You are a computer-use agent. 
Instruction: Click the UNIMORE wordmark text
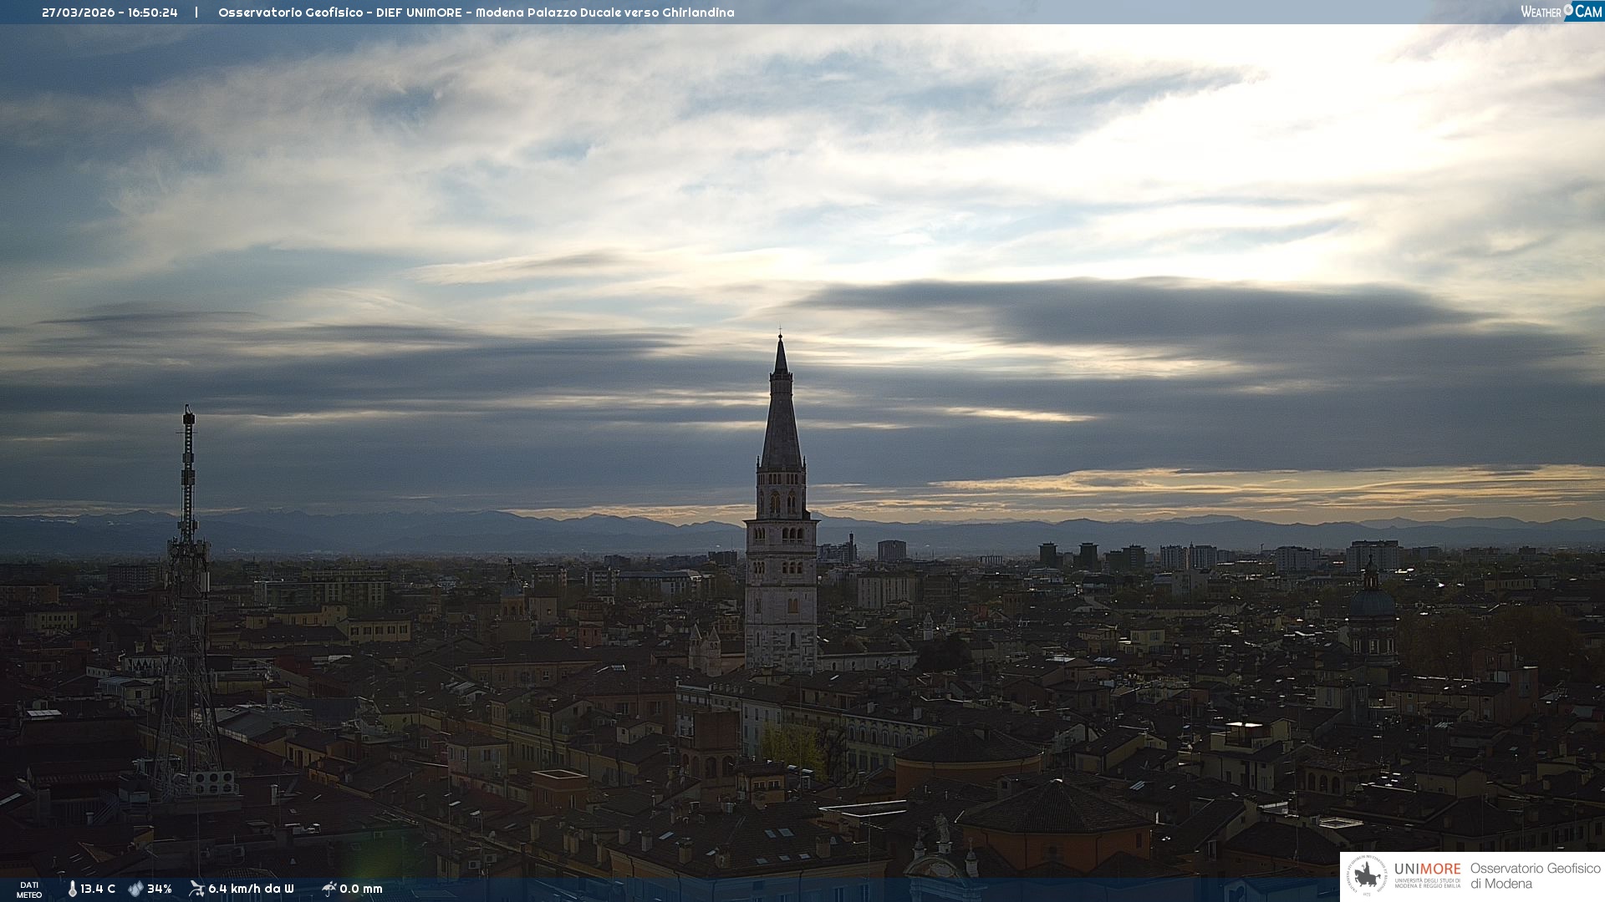click(1427, 869)
